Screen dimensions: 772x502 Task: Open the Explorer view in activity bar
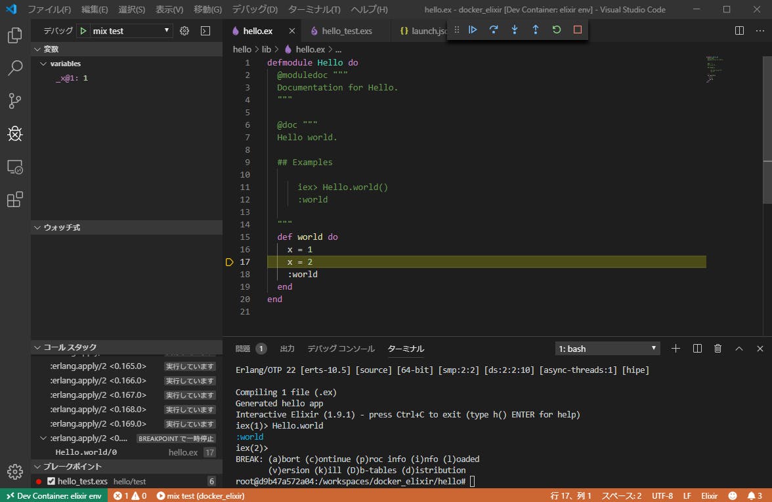tap(14, 35)
